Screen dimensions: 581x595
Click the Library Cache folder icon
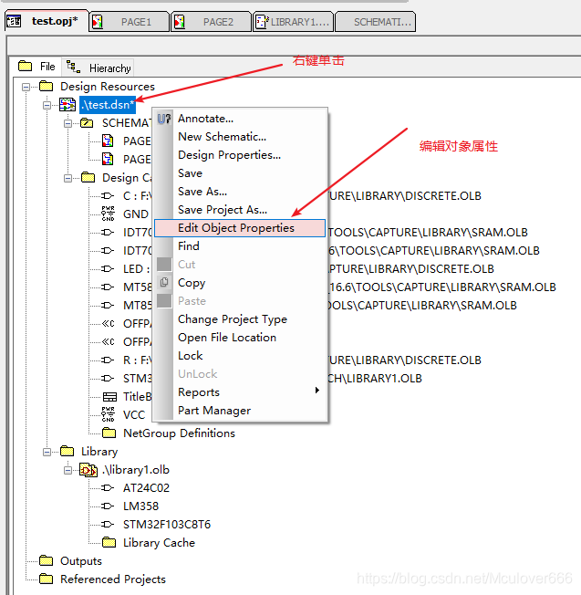(109, 543)
